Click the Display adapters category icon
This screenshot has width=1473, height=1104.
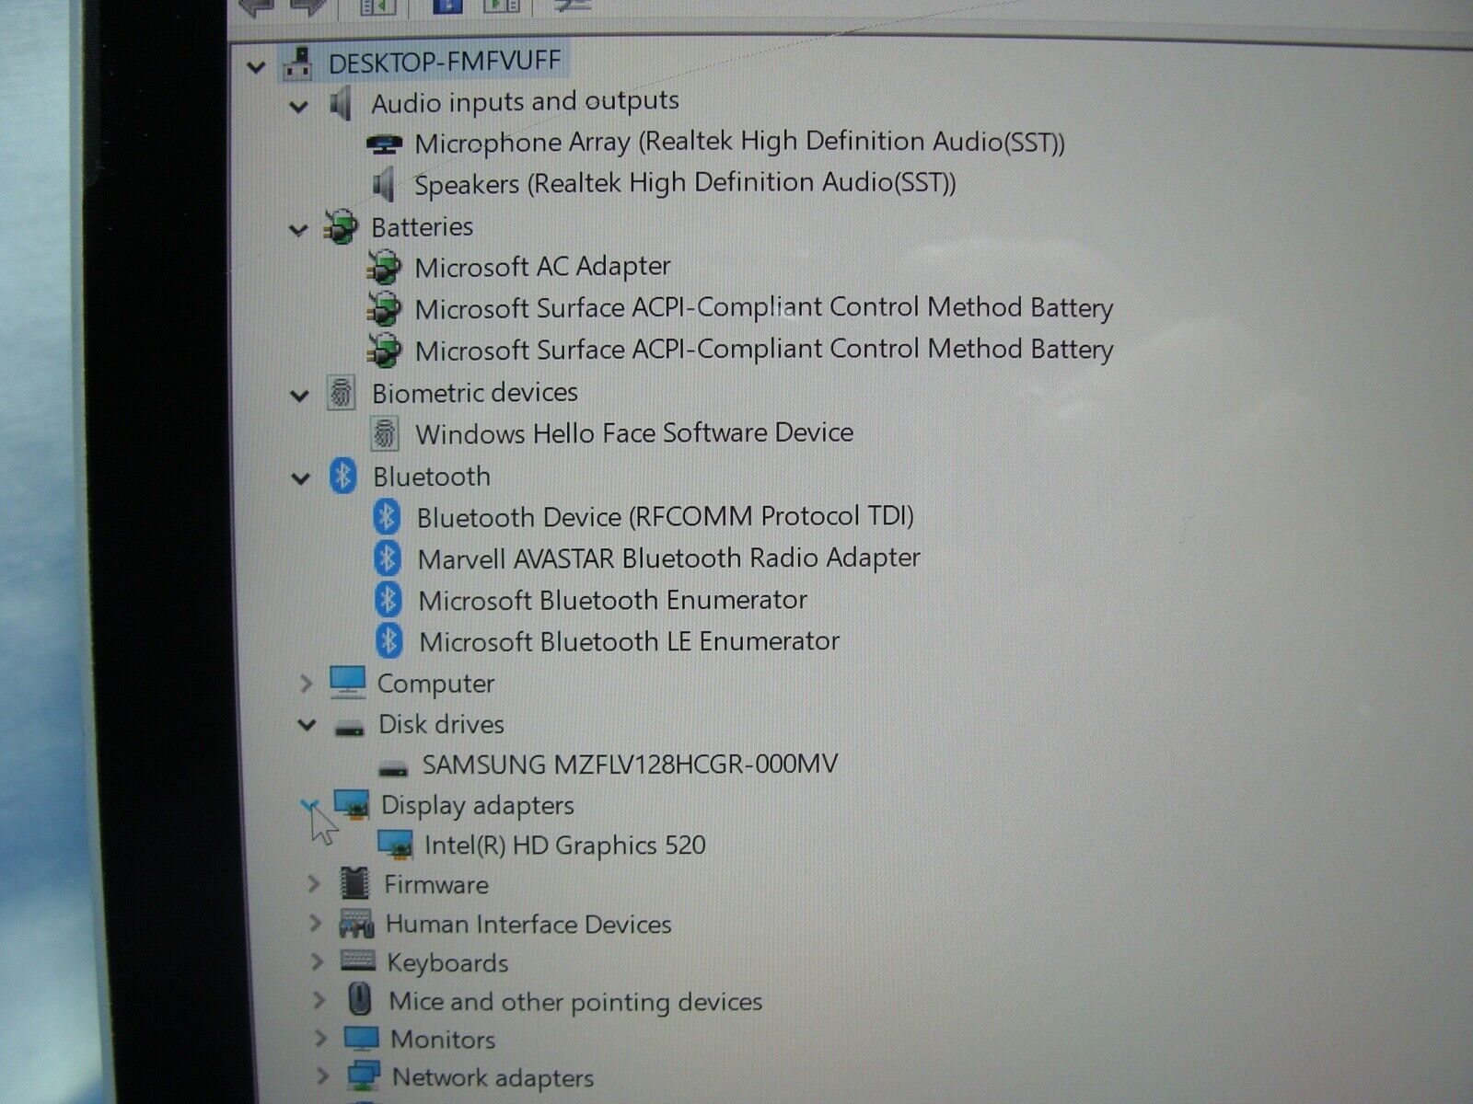[352, 804]
